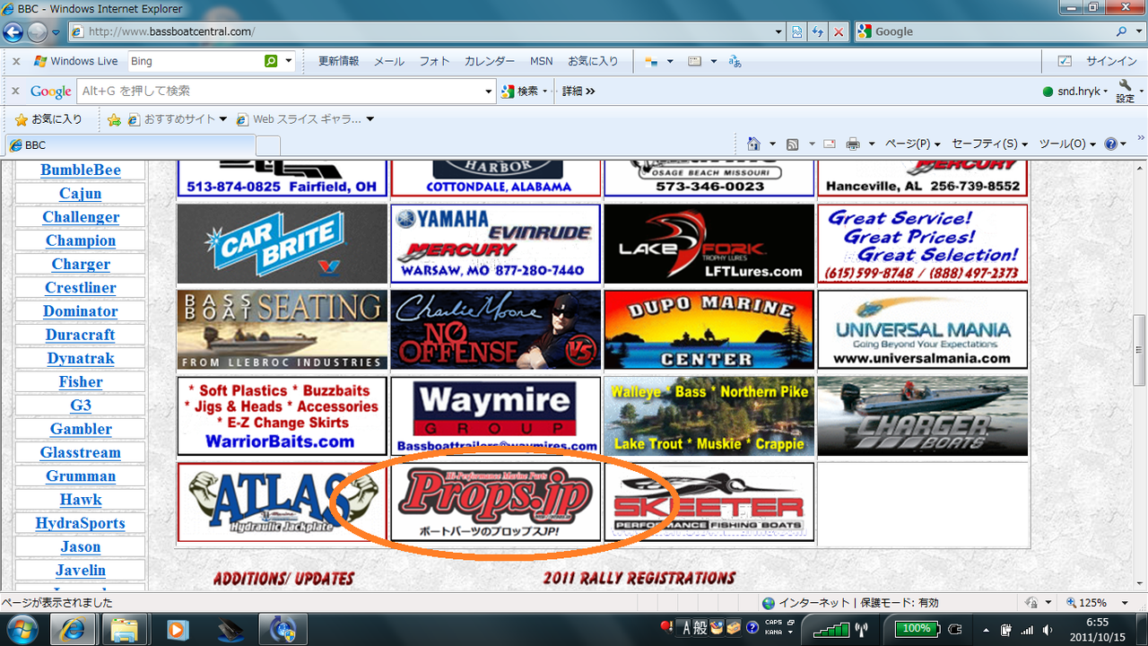Open the セーフティ(S) menu
The image size is (1148, 646).
click(990, 144)
